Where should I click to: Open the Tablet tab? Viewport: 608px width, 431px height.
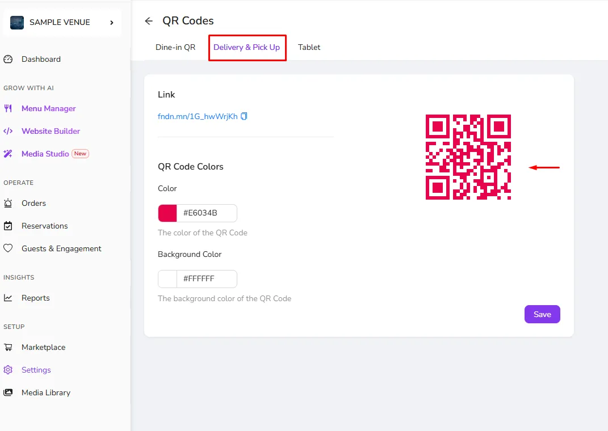click(x=309, y=47)
